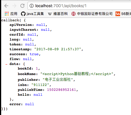The image size is (131, 115).
Task: Open 维基百科 bookmark
Action: 60,14
